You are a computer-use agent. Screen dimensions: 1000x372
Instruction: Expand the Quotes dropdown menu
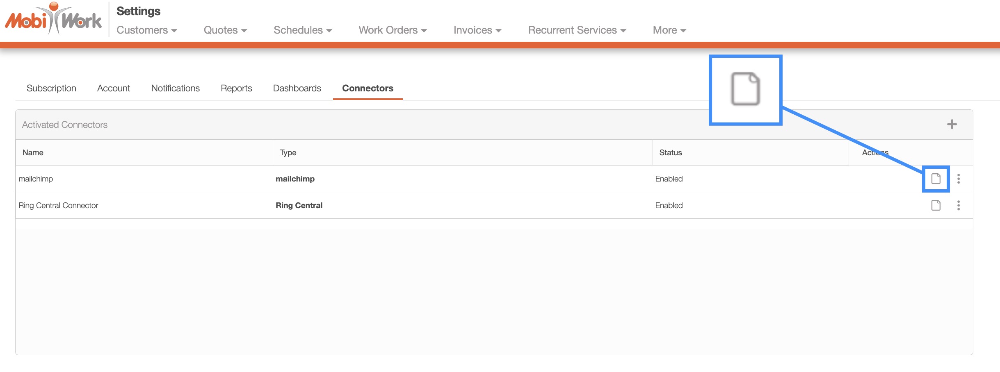click(225, 30)
